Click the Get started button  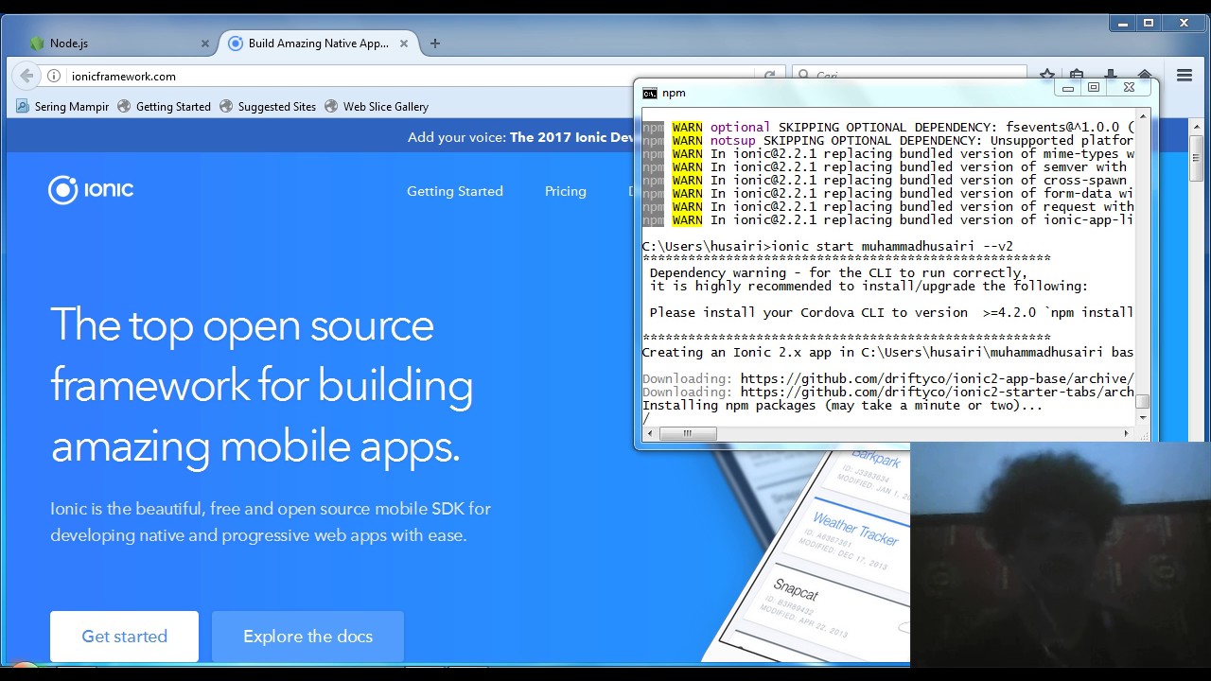coord(124,637)
